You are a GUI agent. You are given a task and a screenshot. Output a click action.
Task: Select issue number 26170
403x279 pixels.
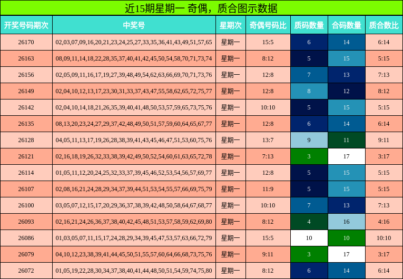pos(26,42)
